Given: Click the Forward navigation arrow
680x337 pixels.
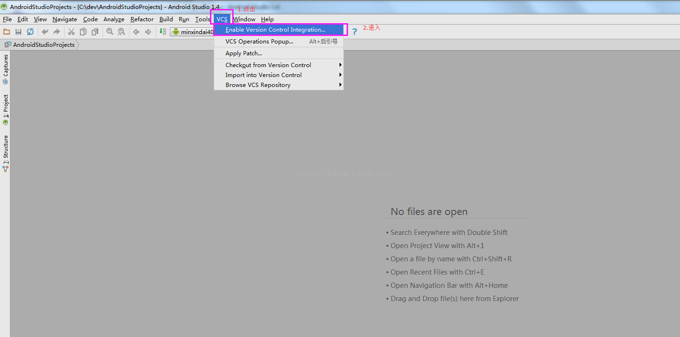Looking at the screenshot, I should [148, 32].
